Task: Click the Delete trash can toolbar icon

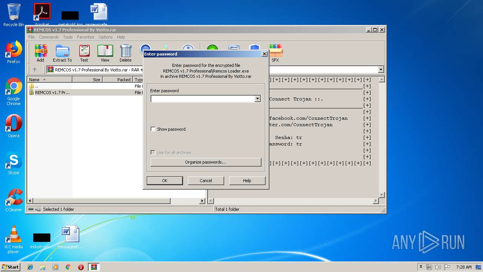Action: (126, 53)
